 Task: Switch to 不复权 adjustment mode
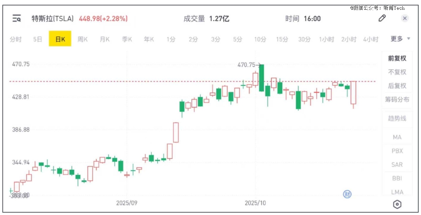coord(397,72)
